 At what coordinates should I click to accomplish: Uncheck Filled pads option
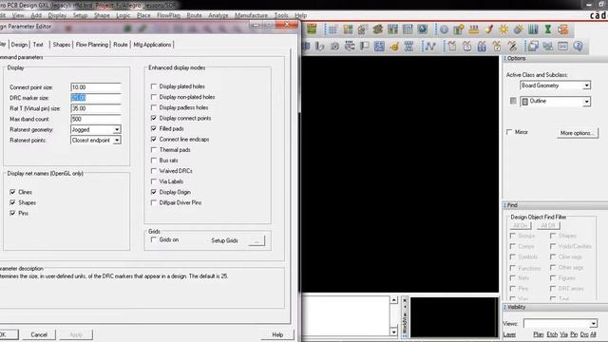coord(154,128)
